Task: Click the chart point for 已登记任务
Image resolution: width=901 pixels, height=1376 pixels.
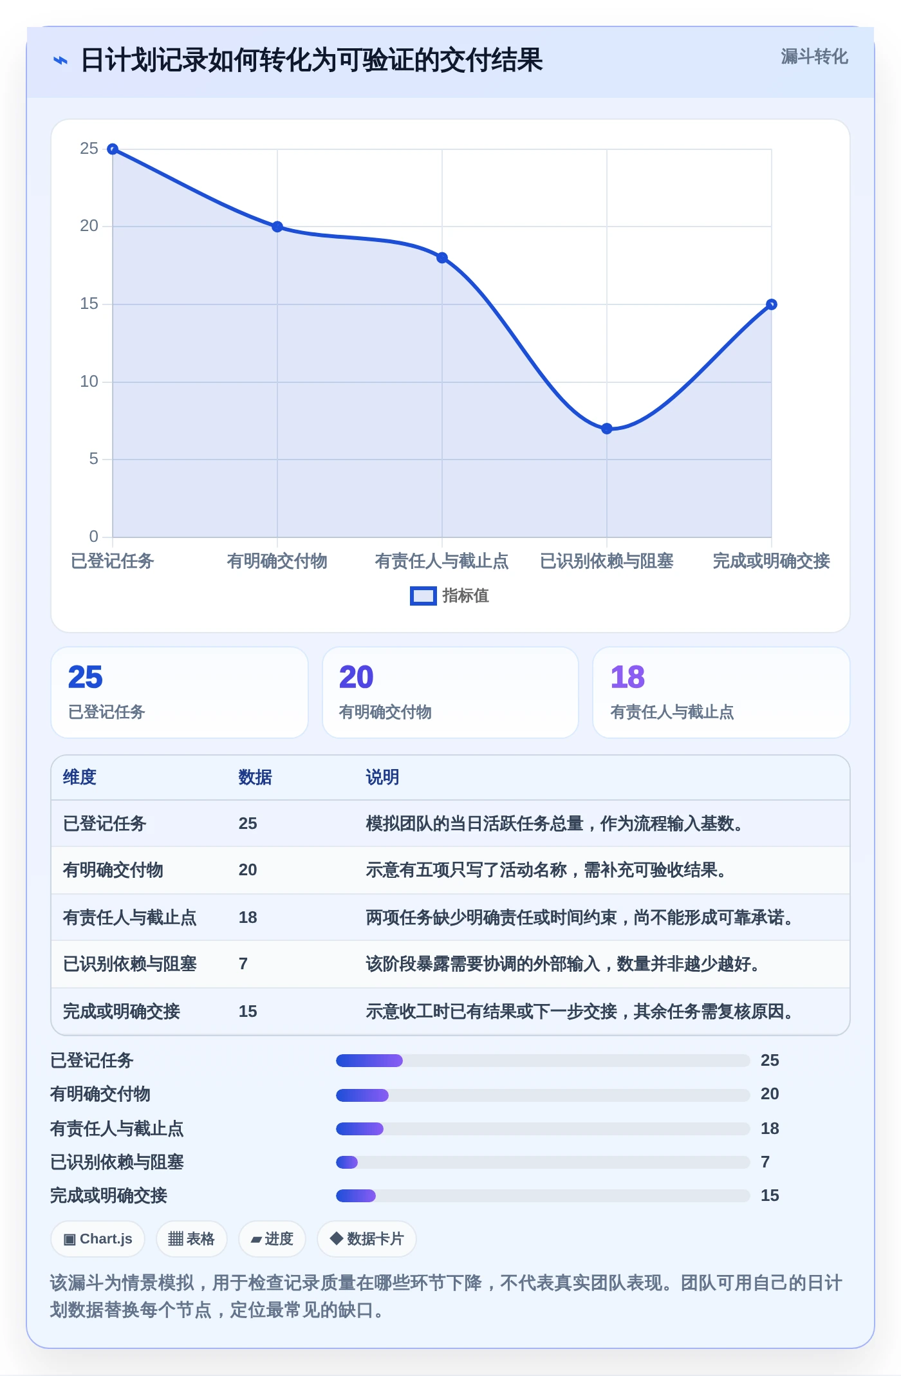Action: 113,149
